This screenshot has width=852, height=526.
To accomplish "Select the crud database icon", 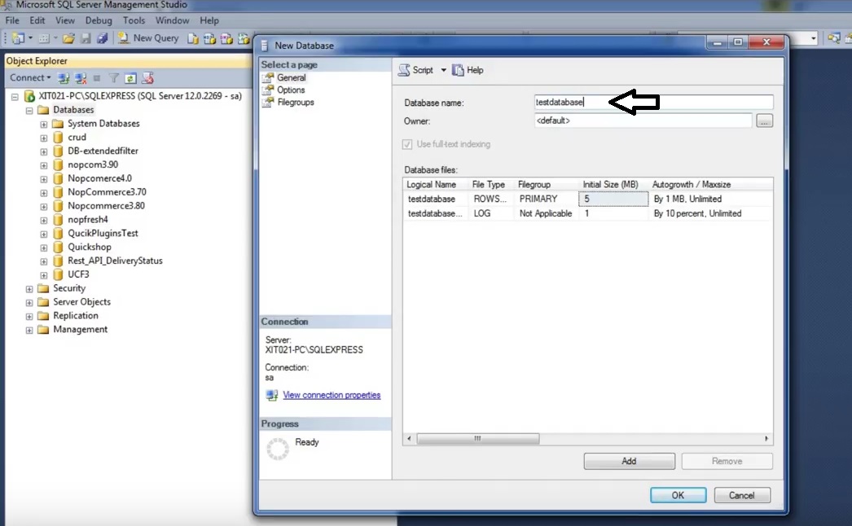I will (58, 138).
